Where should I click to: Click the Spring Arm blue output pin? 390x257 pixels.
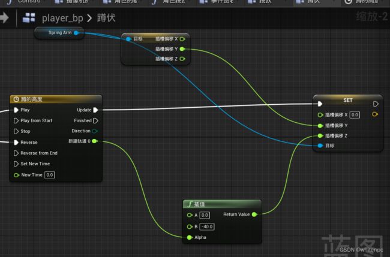[76, 33]
